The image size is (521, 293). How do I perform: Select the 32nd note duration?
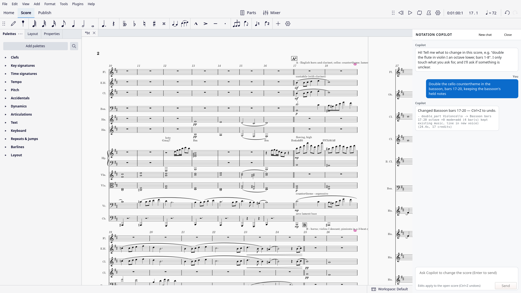point(44,24)
